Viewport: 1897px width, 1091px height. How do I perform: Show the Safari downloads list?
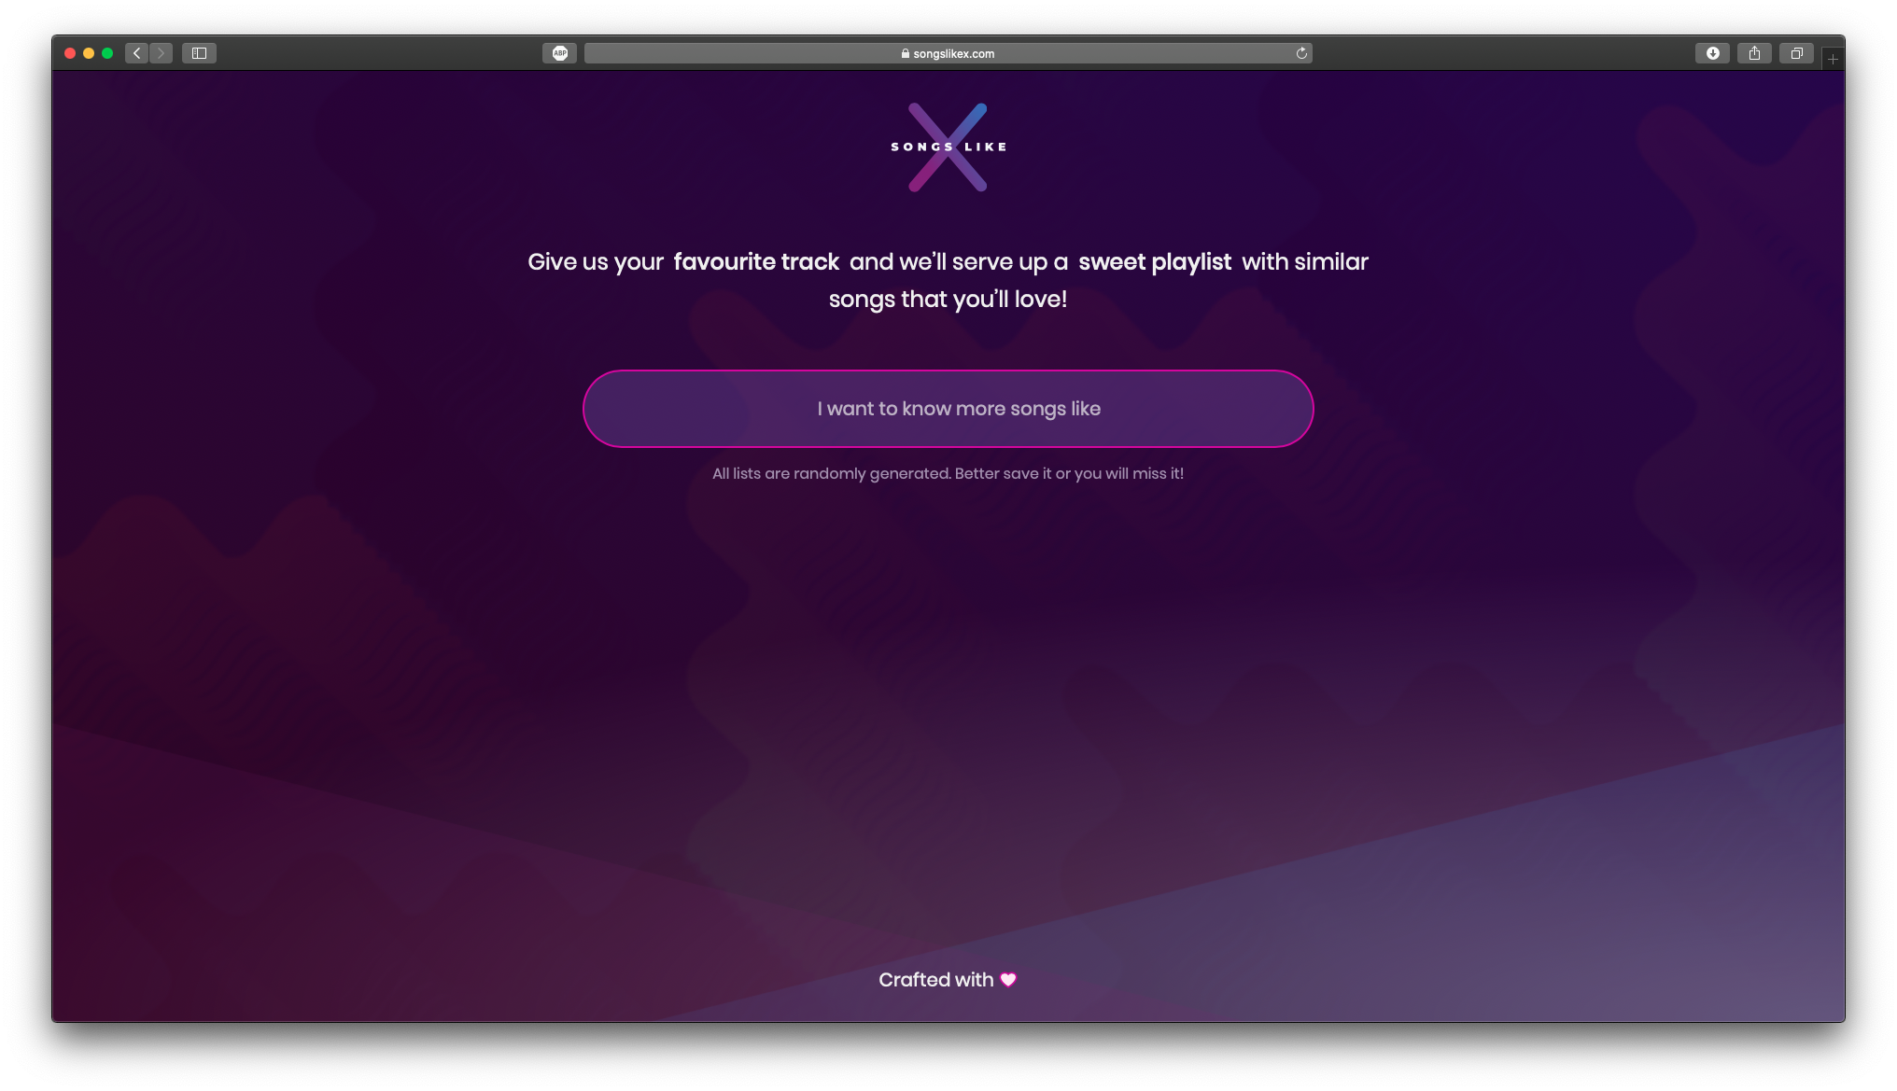[1712, 53]
